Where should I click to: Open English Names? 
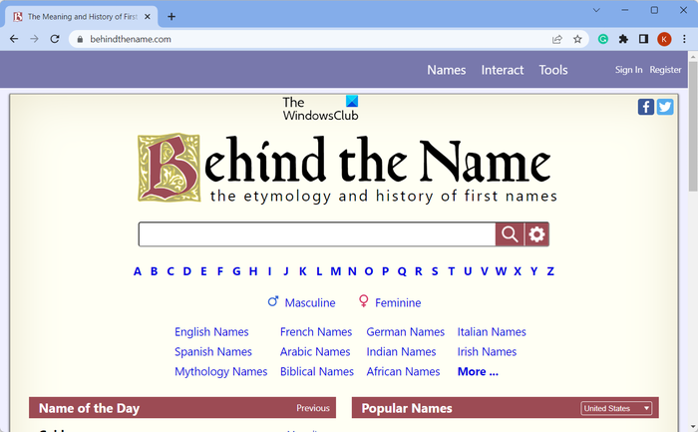point(211,332)
